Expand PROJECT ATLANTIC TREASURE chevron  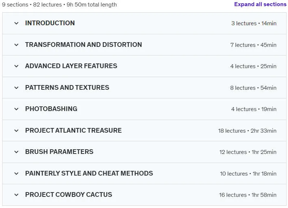point(16,130)
